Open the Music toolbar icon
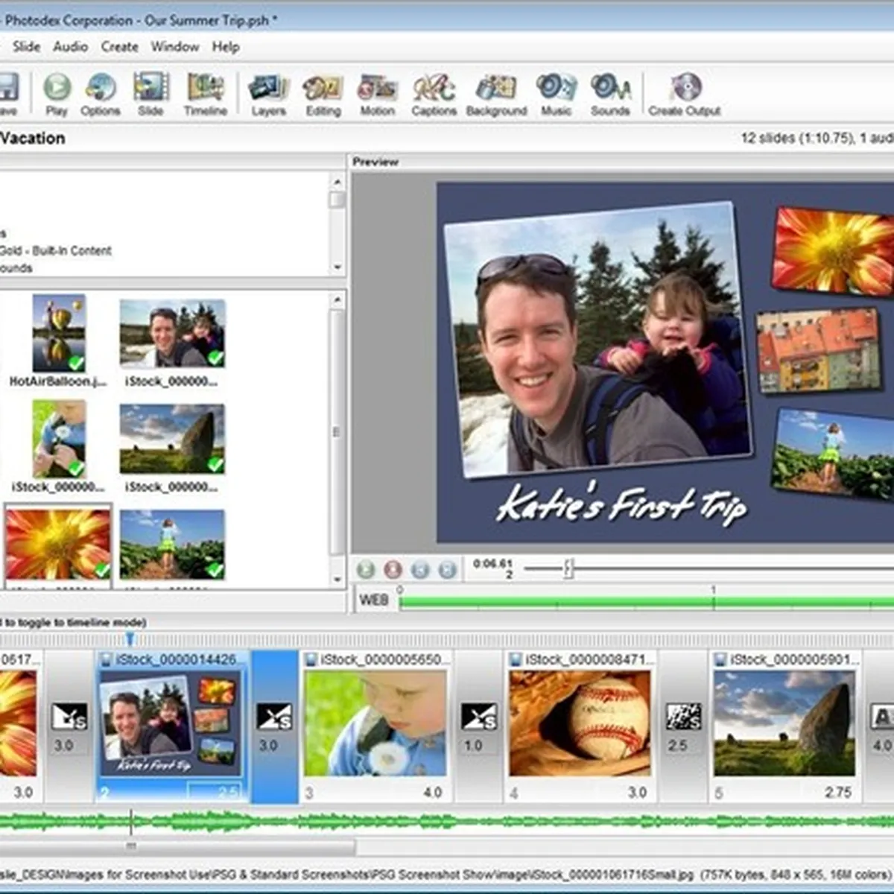894x894 pixels. 556,88
